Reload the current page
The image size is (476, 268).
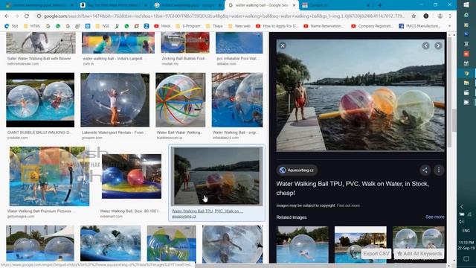coord(27,16)
